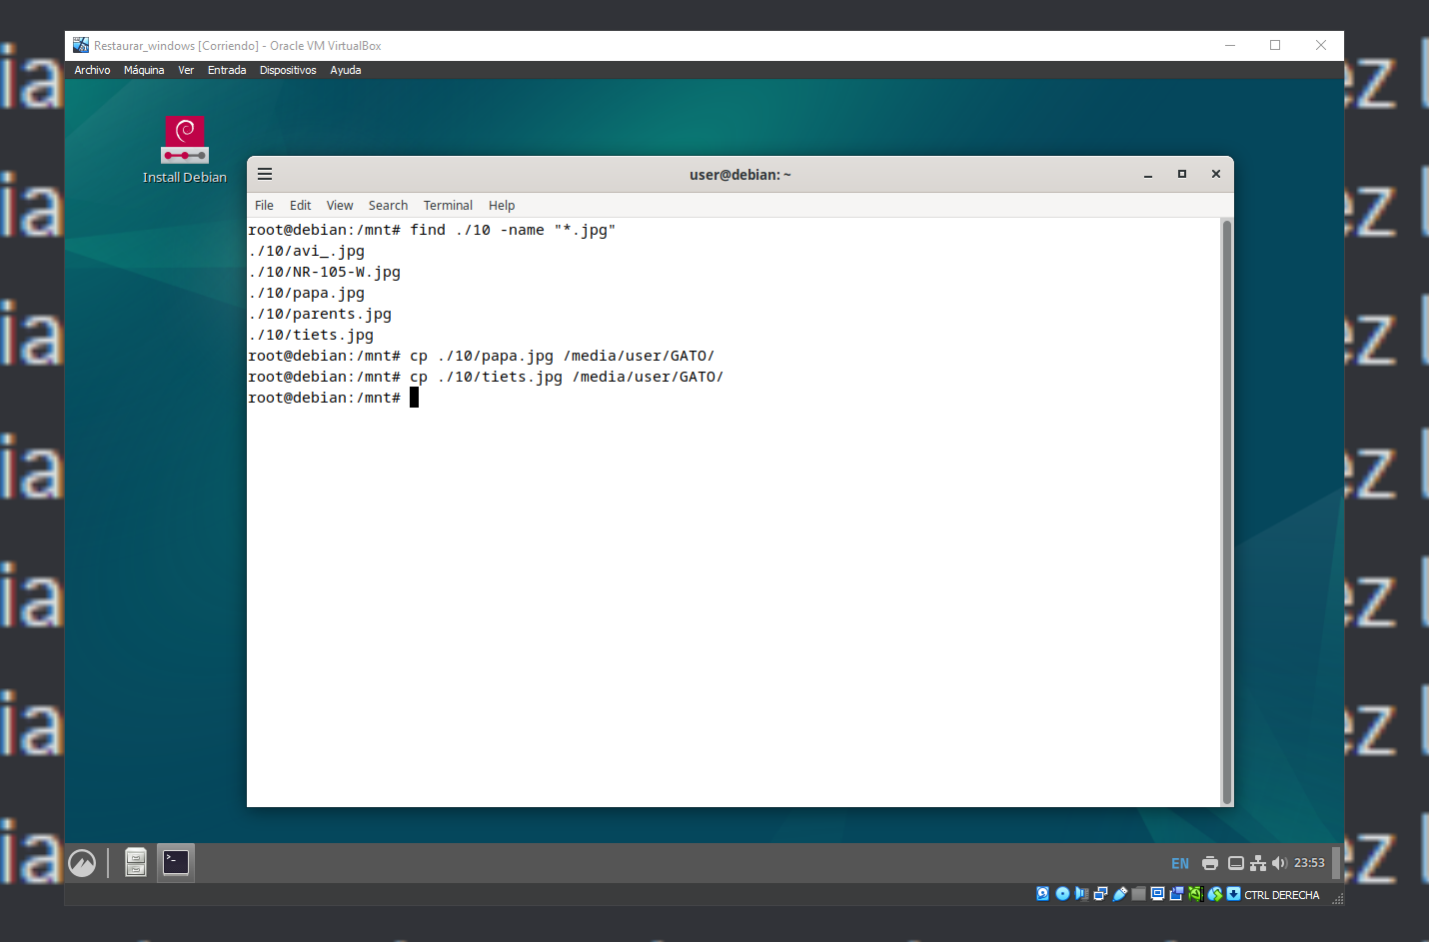
Task: Click the terminal's vertical scrollbar
Action: (x=1227, y=509)
